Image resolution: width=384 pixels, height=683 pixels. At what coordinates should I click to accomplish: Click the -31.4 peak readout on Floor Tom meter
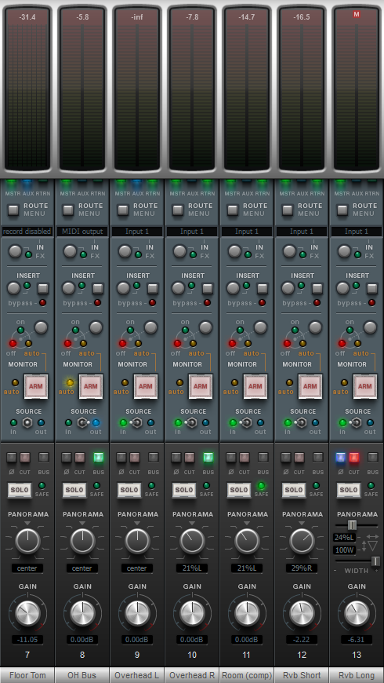click(x=27, y=17)
